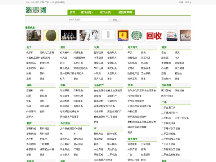
Task: Click the 塑料模具 link
Action: [x=45, y=134]
